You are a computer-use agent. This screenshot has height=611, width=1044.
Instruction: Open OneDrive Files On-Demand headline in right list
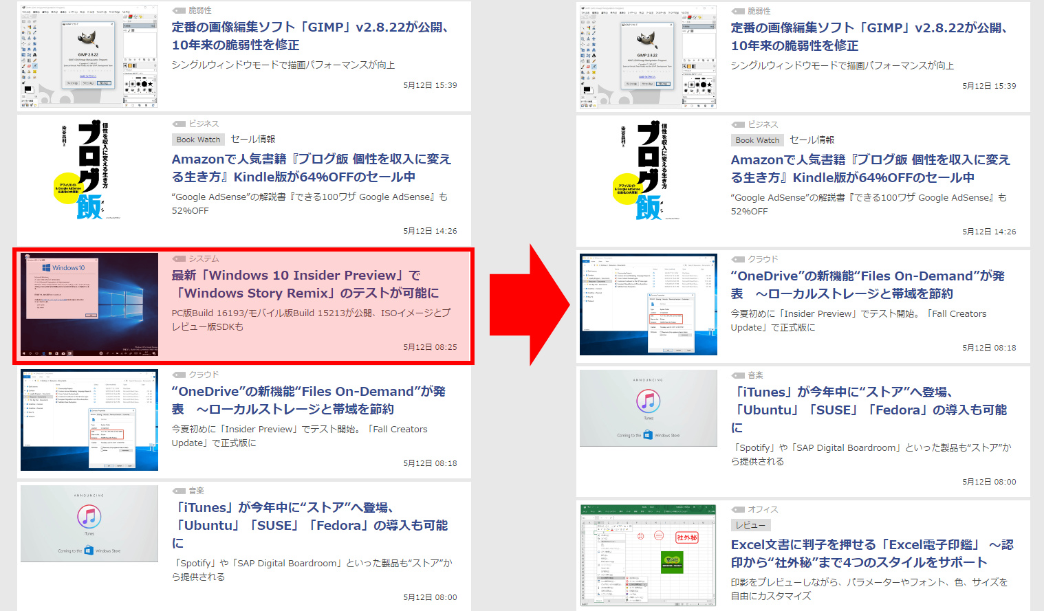(x=868, y=285)
